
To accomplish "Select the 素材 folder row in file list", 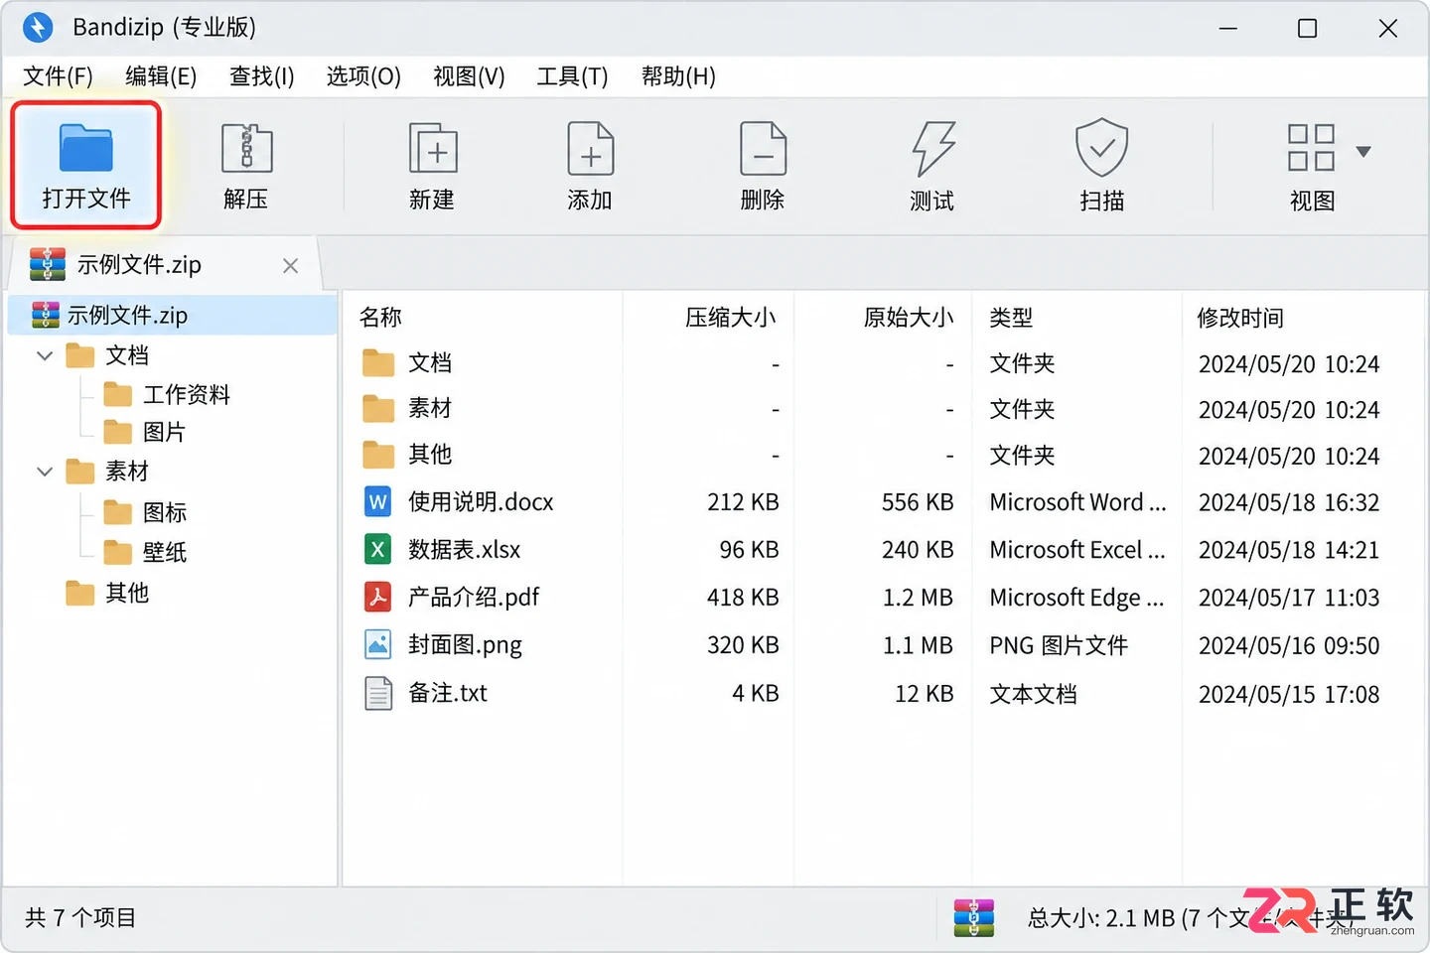I will tap(882, 409).
